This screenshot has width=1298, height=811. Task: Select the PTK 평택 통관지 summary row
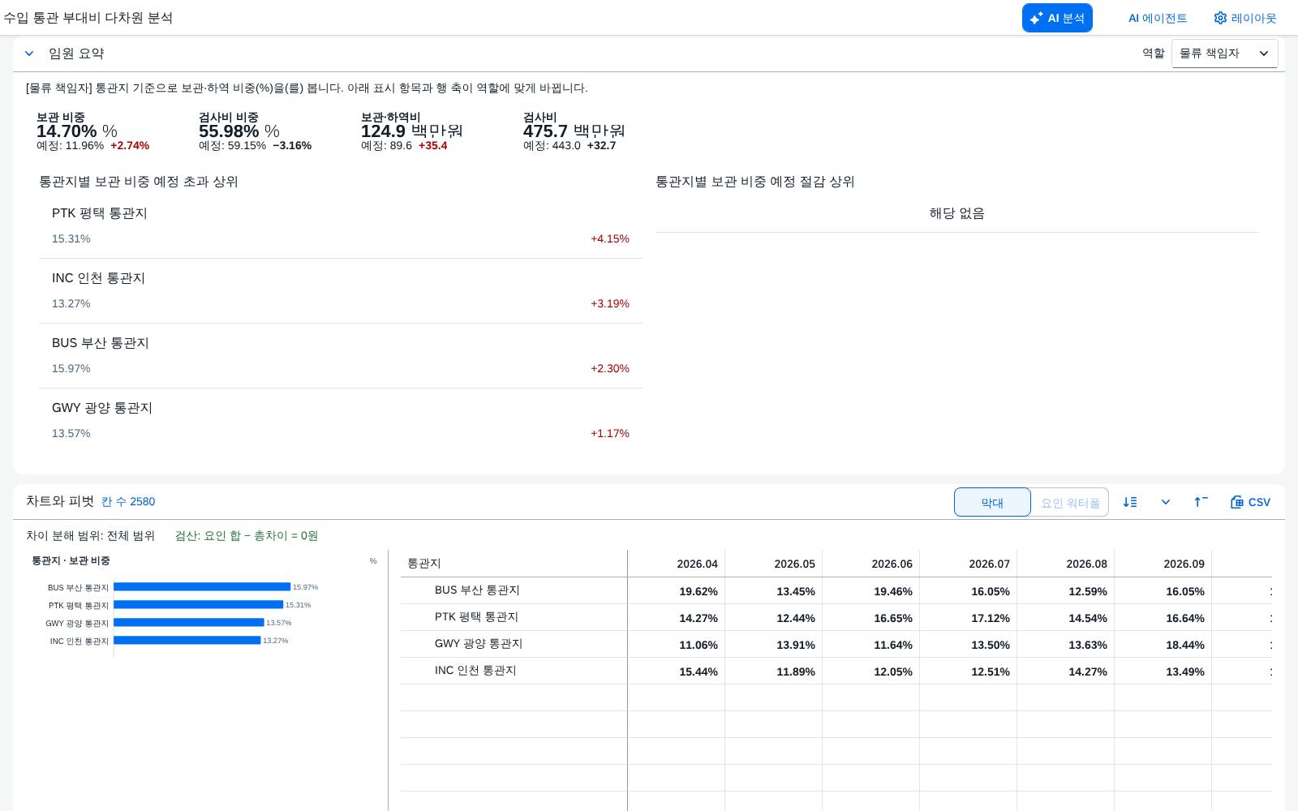coord(341,226)
